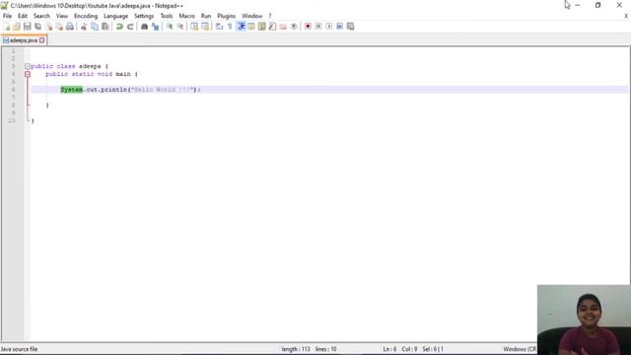Viewport: 631px width, 355px height.
Task: Open the ? help menu
Action: [270, 16]
